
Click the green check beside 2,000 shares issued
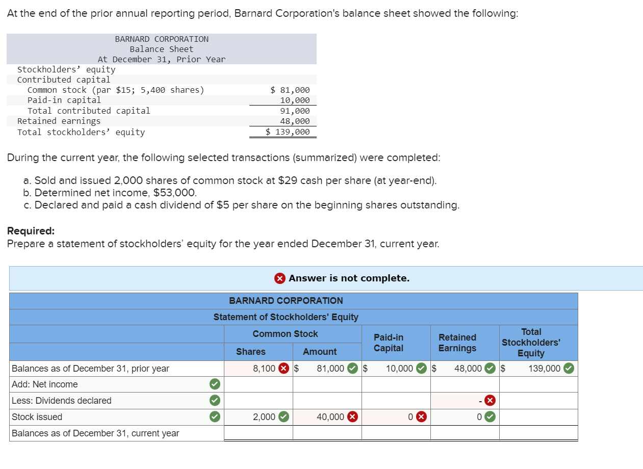(x=284, y=417)
